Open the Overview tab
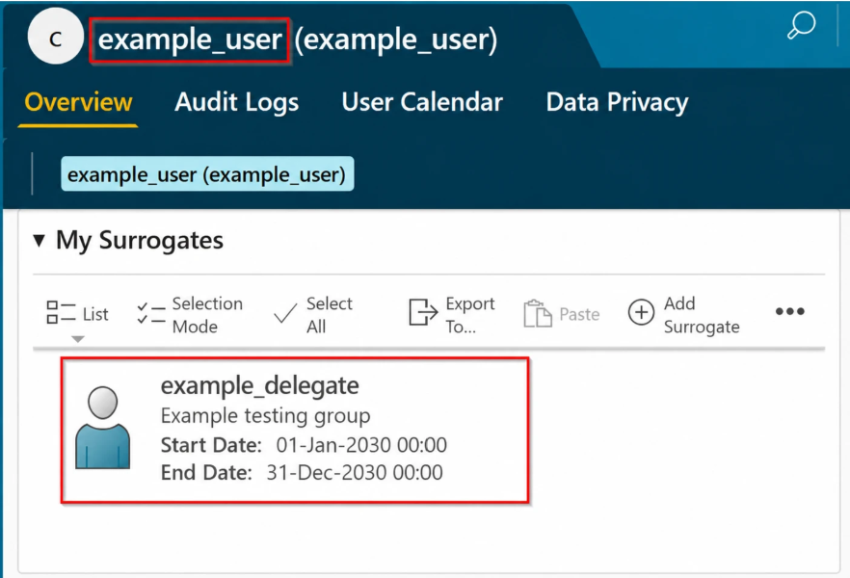Viewport: 850px width, 578px height. (x=78, y=102)
